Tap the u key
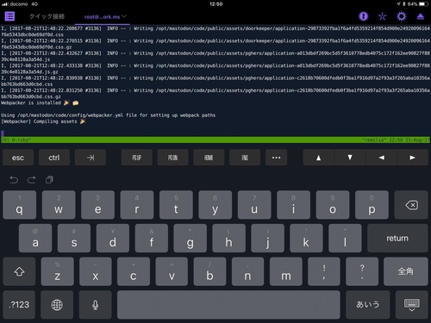The image size is (431, 323). [x=254, y=205]
